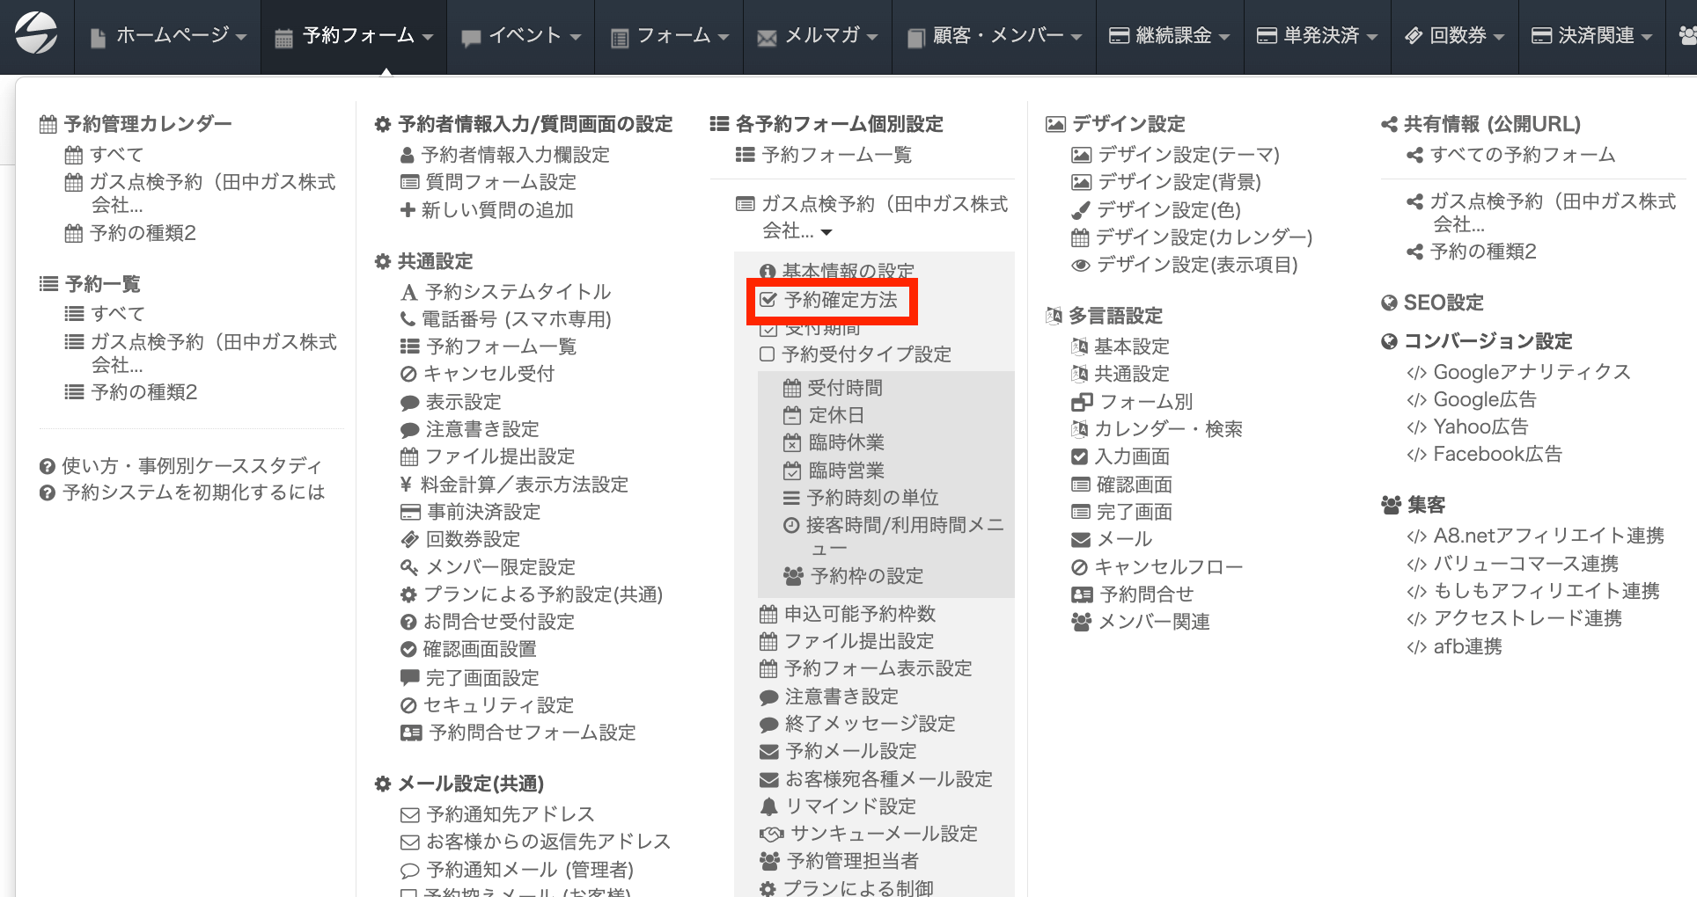Screen dimensions: 1697x897
Task: Click the plus icon for 新しい質問の追加
Action: click(408, 210)
